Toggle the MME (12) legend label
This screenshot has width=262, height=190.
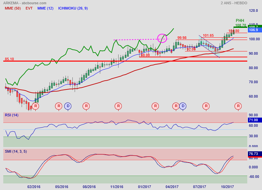[x=46, y=8]
